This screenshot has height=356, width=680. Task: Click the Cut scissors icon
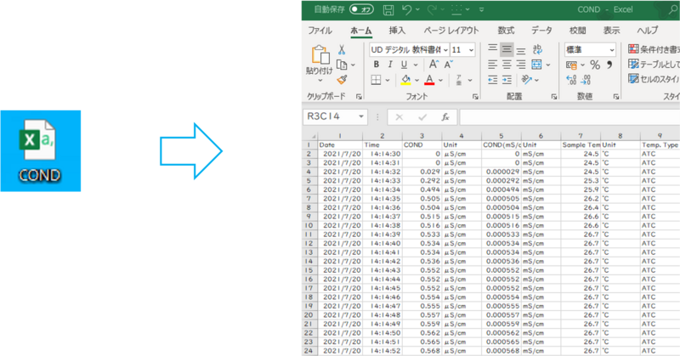coord(342,48)
